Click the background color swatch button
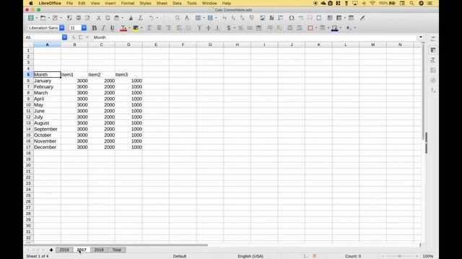The height and width of the screenshot is (259, 462). (x=136, y=28)
